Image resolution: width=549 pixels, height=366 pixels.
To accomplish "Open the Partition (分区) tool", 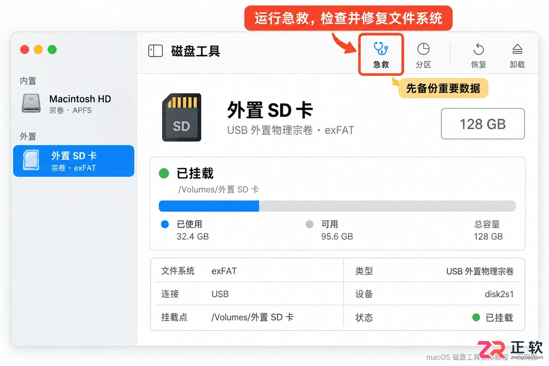I will [x=423, y=55].
